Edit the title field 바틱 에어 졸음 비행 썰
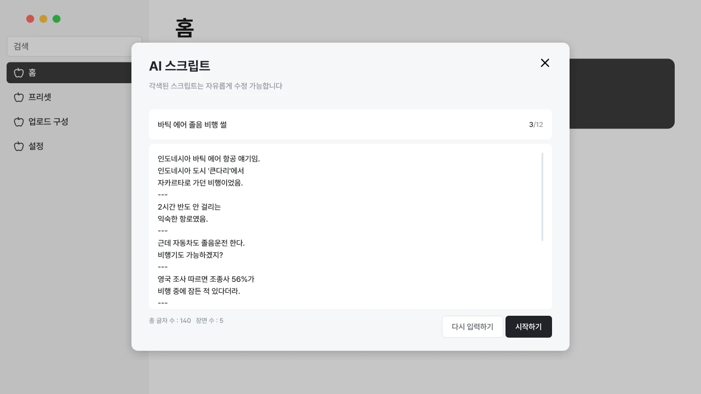 click(x=350, y=125)
